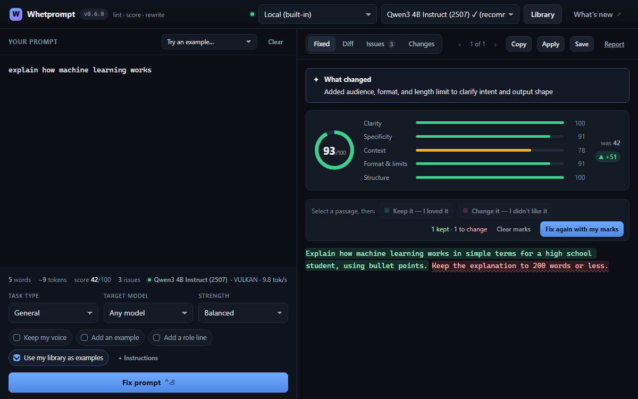
Task: Switch to the Diff tab
Action: point(348,44)
